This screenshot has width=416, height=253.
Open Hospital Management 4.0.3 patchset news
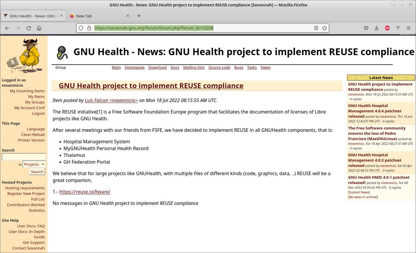click(x=375, y=160)
